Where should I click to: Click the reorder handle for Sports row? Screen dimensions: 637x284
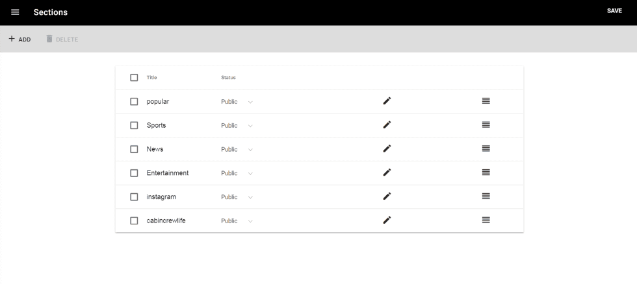[486, 125]
